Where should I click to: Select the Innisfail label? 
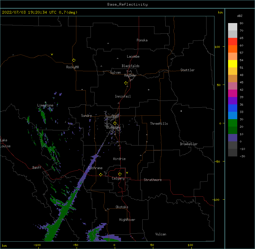coord(123,96)
